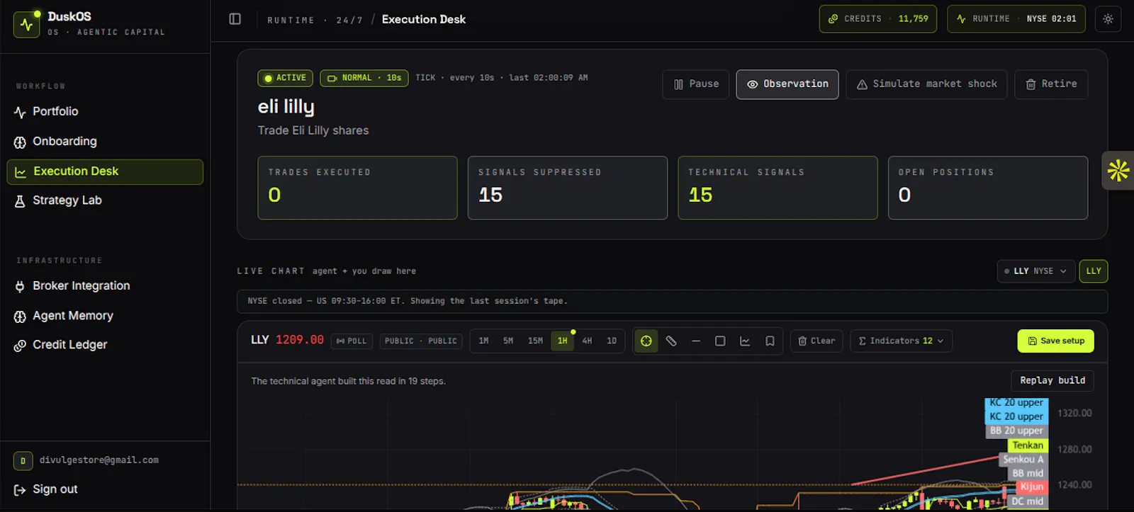Click the Technical Signals card

[x=777, y=188]
